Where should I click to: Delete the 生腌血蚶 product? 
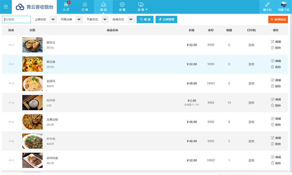click(276, 125)
